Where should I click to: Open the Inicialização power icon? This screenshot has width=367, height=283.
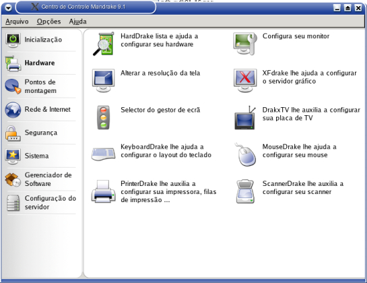13,40
